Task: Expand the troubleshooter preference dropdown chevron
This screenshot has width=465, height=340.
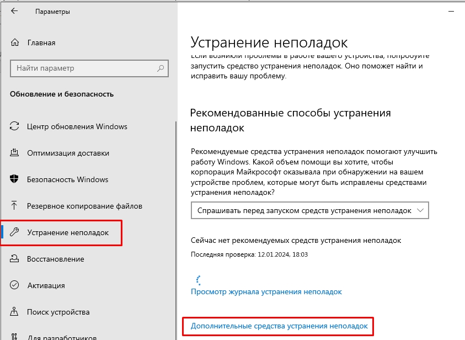Action: (x=421, y=211)
